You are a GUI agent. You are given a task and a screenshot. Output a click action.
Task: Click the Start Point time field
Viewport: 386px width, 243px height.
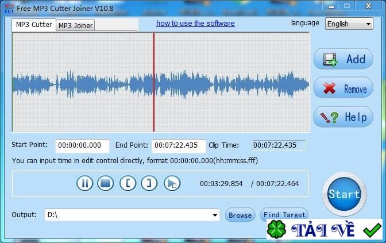pyautogui.click(x=82, y=145)
